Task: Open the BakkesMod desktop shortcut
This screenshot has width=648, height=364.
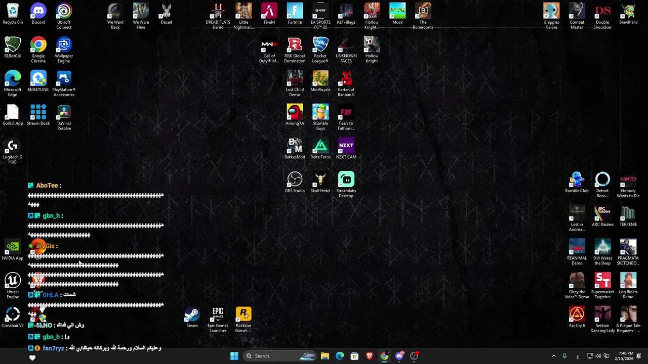Action: point(295,149)
